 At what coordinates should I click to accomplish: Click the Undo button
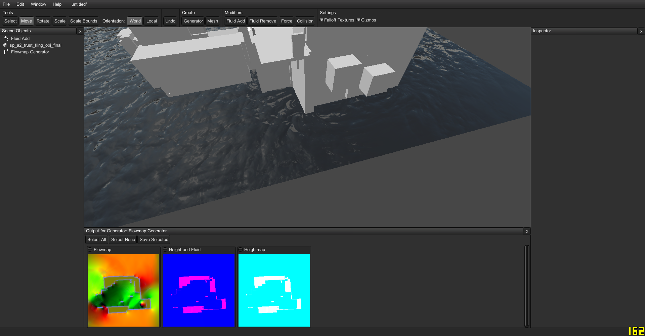pos(170,21)
